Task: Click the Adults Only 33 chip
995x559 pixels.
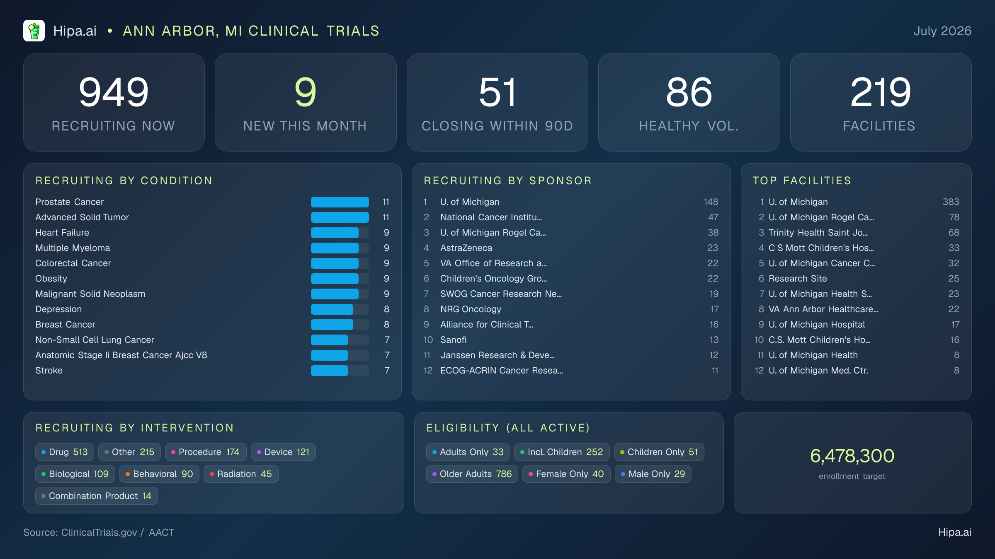Action: [468, 452]
